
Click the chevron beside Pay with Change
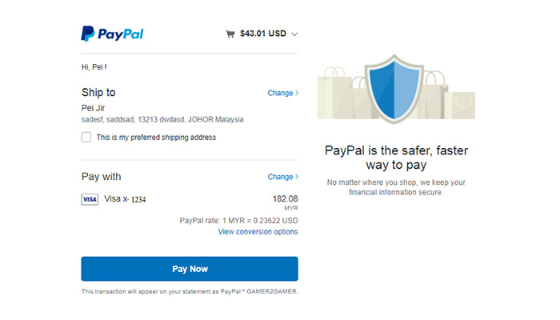(x=297, y=177)
